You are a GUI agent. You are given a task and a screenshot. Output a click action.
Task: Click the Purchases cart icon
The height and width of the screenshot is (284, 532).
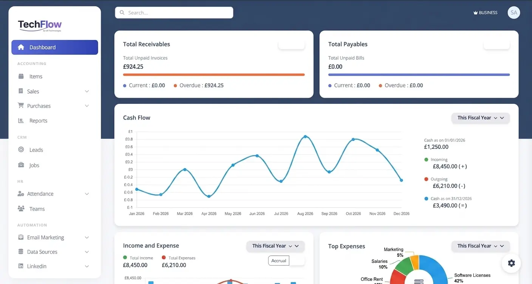(21, 106)
